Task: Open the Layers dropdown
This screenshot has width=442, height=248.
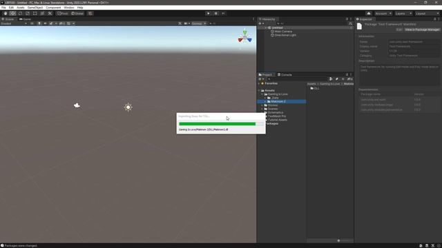Action: point(403,14)
